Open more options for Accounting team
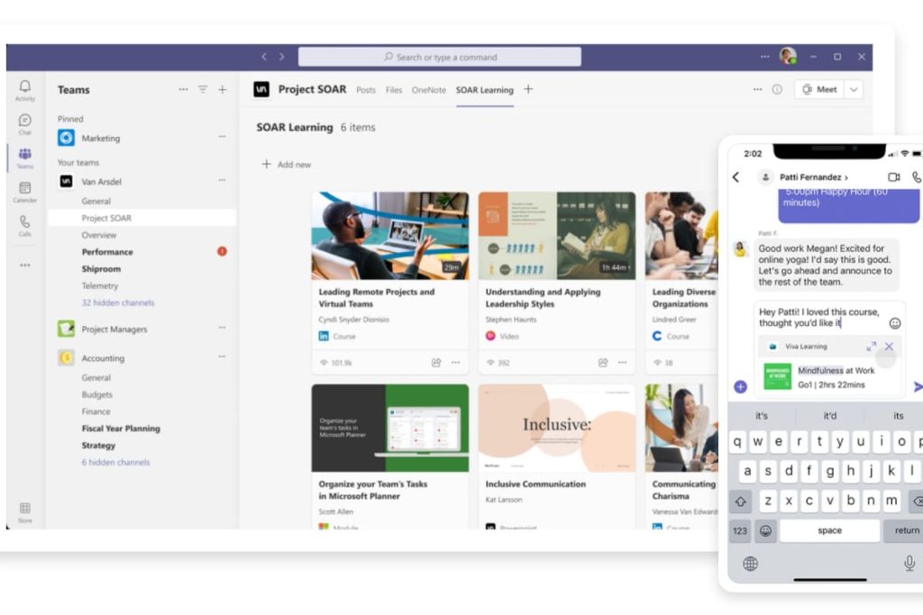 [x=222, y=357]
